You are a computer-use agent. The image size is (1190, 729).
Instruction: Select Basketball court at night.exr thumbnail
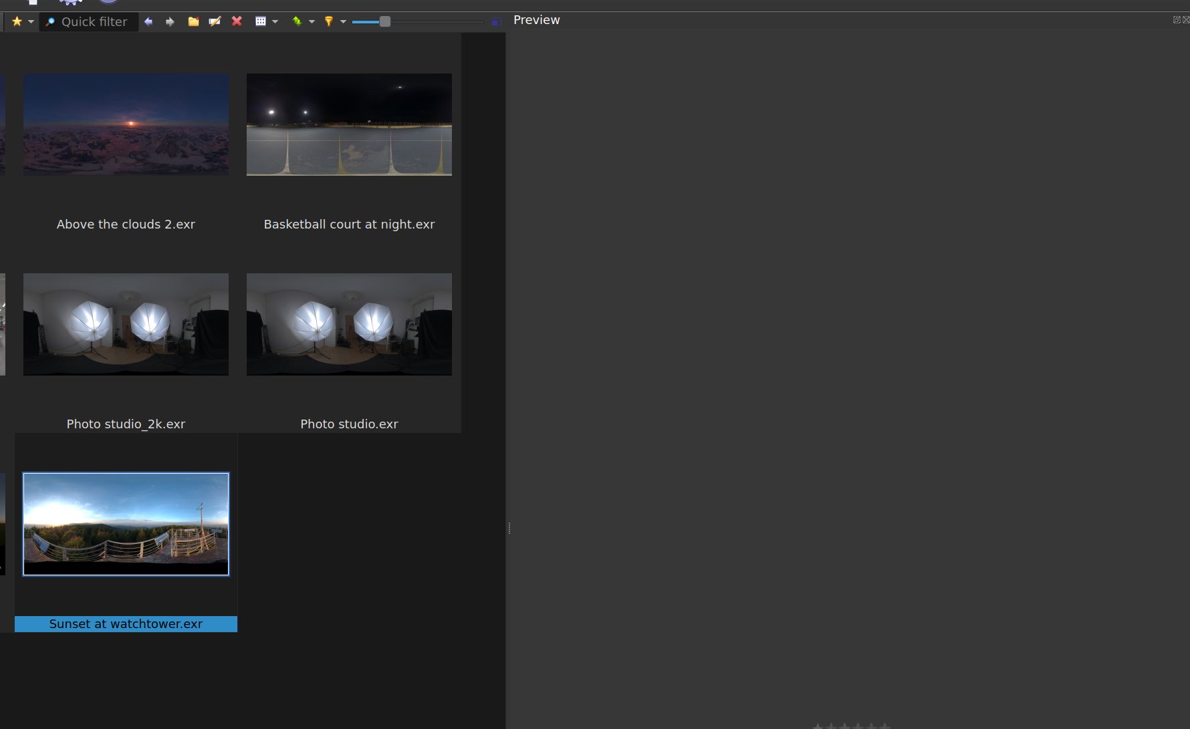pos(349,124)
